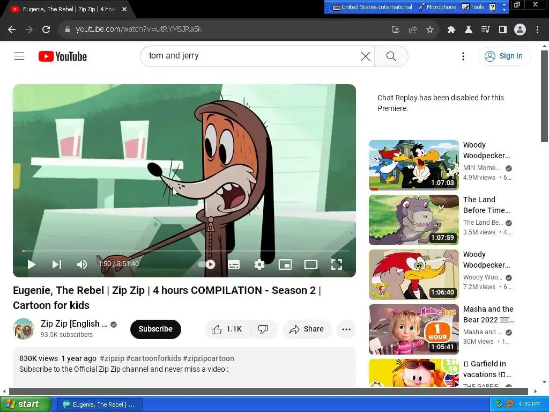The image size is (549, 412).
Task: Share the video
Action: [x=307, y=329]
